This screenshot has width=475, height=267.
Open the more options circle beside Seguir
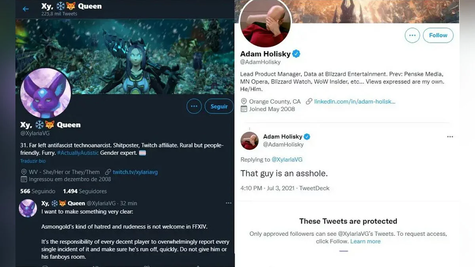(194, 106)
